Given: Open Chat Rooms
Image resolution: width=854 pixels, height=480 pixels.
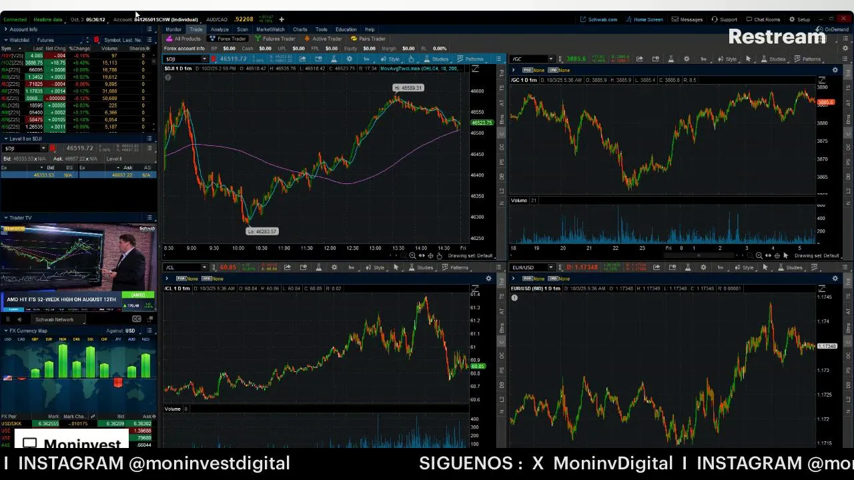Looking at the screenshot, I should (x=763, y=19).
